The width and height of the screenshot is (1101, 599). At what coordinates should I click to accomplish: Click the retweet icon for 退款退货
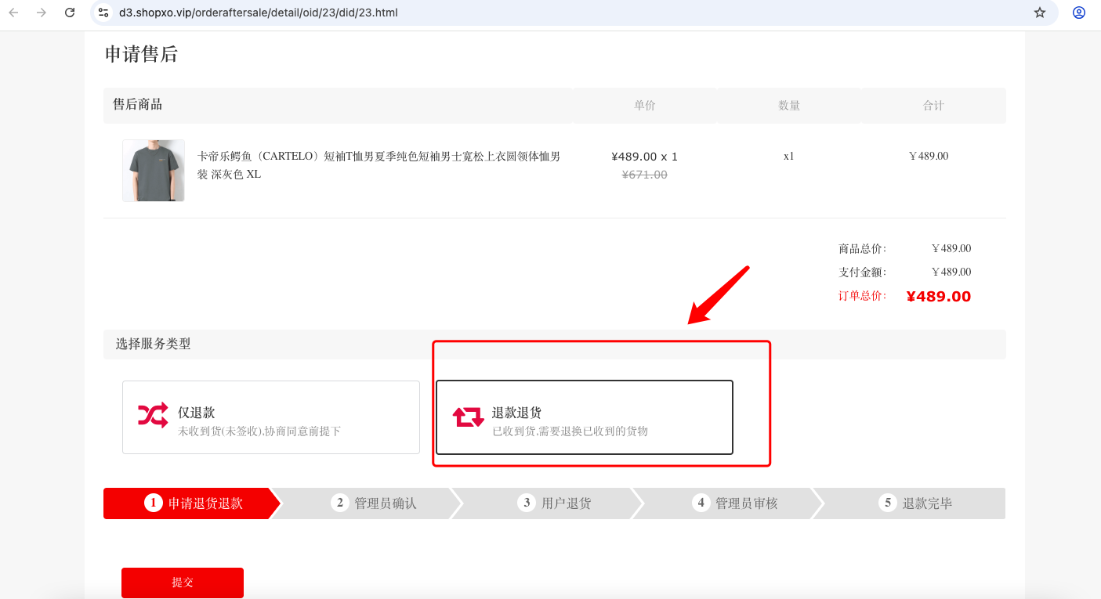(x=468, y=417)
